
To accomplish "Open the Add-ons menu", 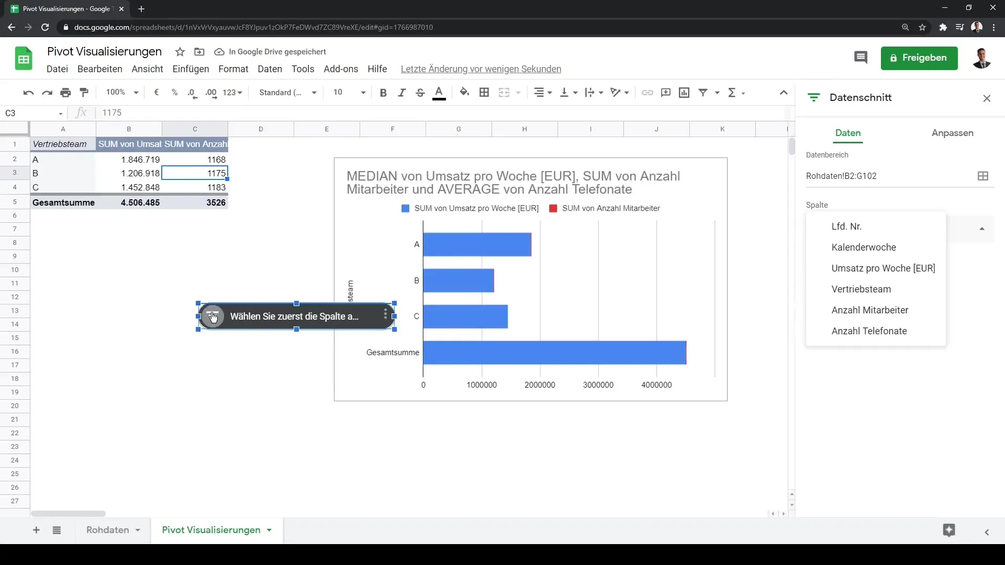I will tap(341, 69).
